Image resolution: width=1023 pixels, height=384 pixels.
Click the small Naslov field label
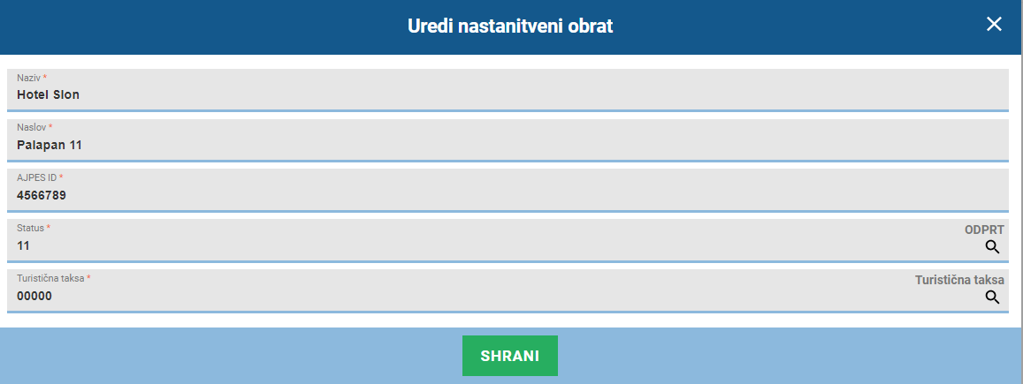pos(31,128)
